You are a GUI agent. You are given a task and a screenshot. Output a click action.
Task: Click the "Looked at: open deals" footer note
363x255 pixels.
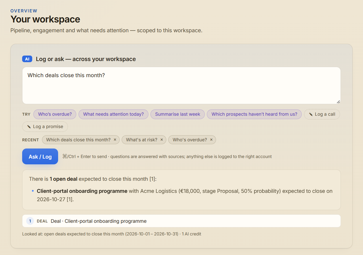point(112,234)
